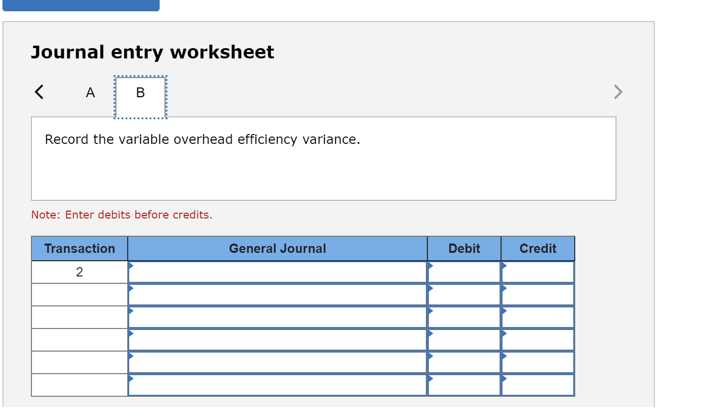Go to previous journal entry arrow
This screenshot has width=728, height=411.
[x=39, y=92]
